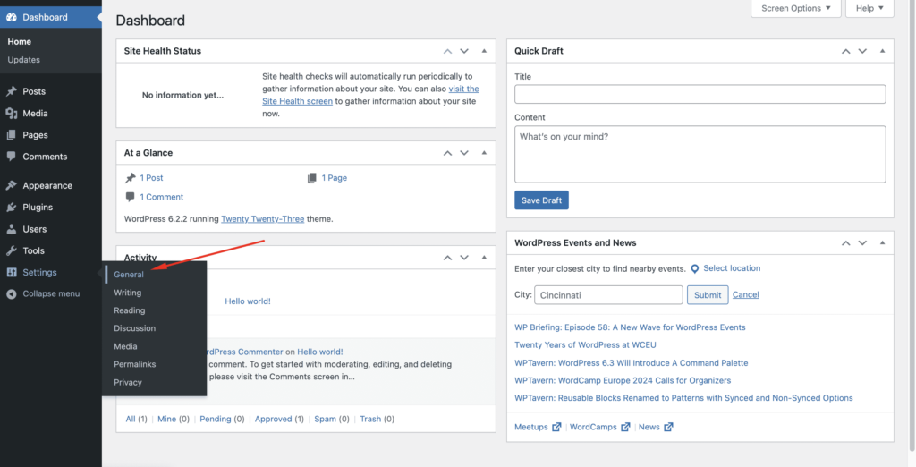
Task: Open the Site Health screen link
Action: [297, 101]
